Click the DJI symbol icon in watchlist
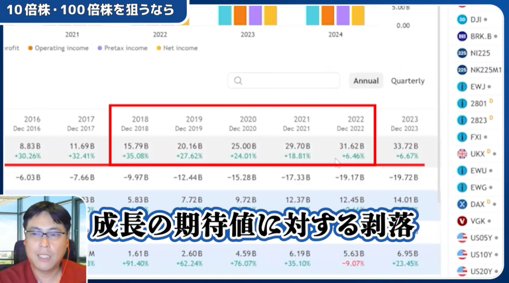Image resolution: width=509 pixels, height=283 pixels. pyautogui.click(x=461, y=19)
